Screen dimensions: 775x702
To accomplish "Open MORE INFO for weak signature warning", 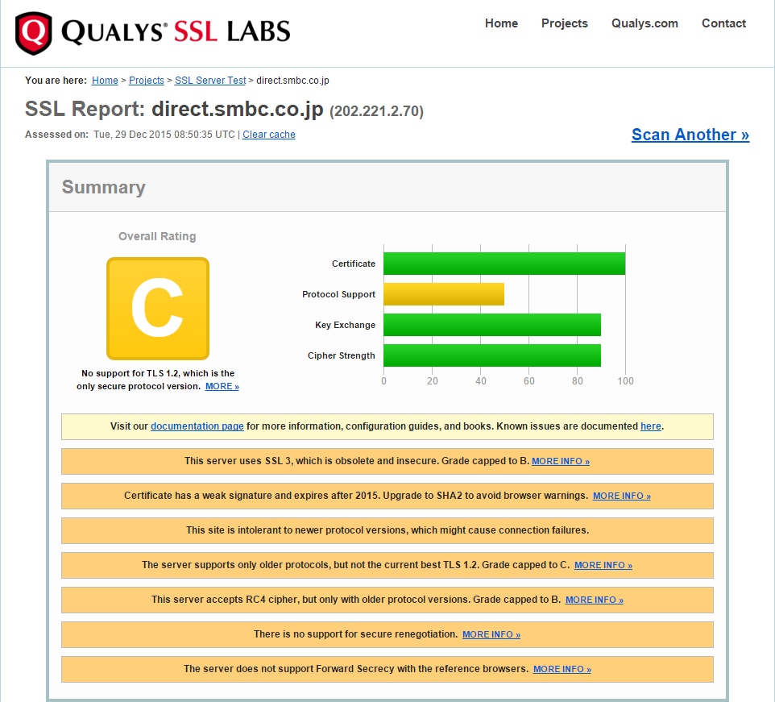I will click(622, 496).
